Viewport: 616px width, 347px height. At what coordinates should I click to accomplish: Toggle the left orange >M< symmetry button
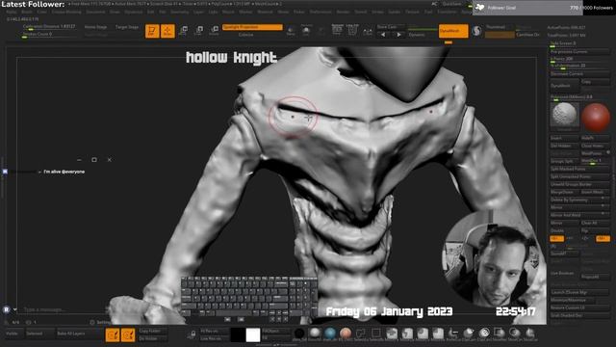pyautogui.click(x=556, y=238)
